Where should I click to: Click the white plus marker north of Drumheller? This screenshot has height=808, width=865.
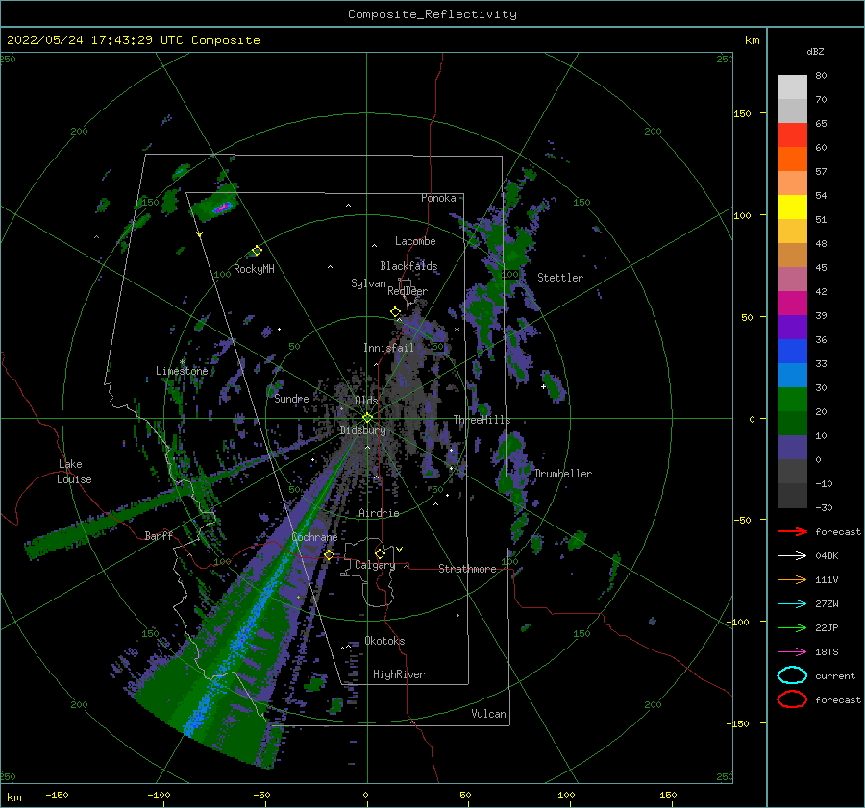(x=543, y=386)
